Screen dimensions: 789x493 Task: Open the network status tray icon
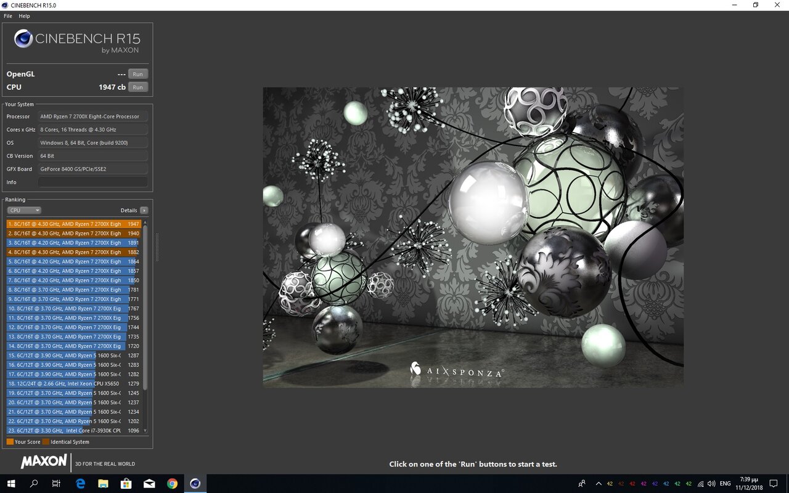point(701,484)
